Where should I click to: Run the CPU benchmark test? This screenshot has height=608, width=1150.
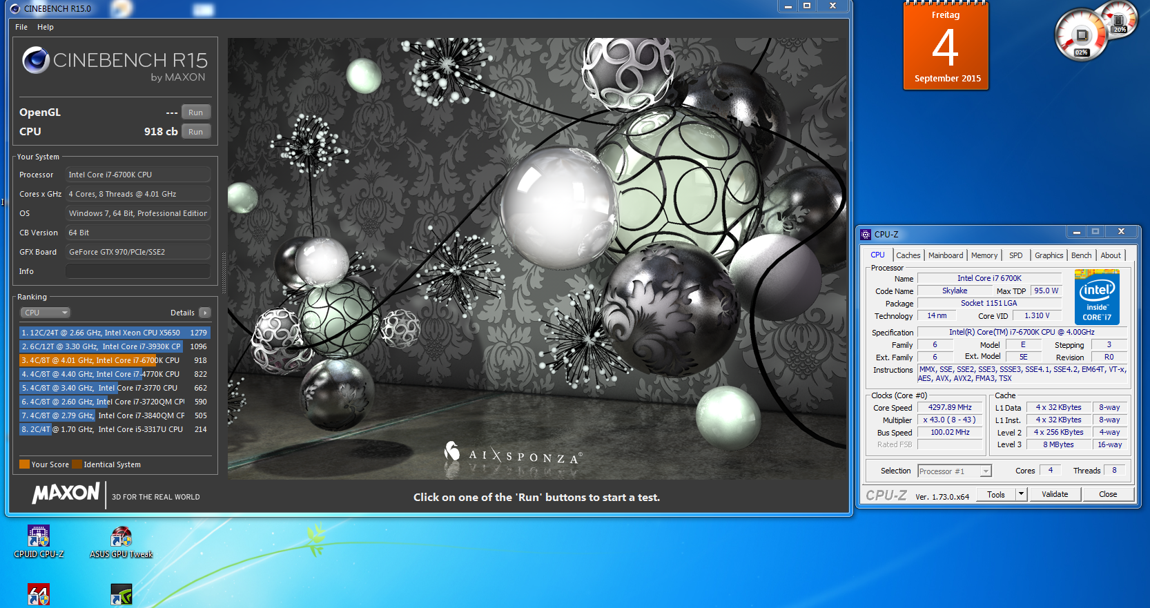[196, 132]
